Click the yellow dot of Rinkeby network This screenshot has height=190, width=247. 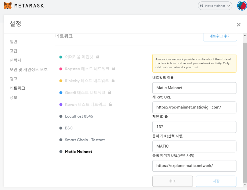pyautogui.click(x=61, y=81)
